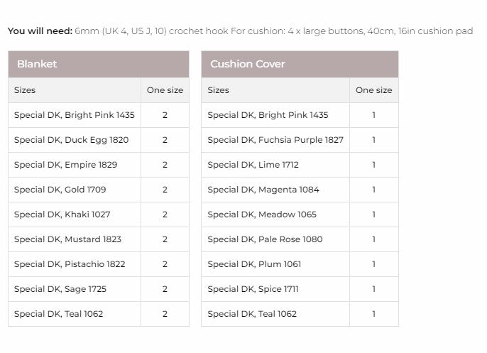Select the Empire 1829 yarn entry

(65, 165)
